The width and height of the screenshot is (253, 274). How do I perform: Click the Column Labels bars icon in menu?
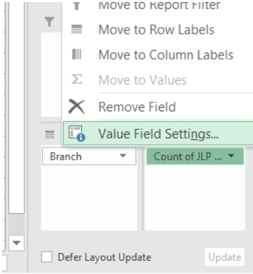click(77, 55)
